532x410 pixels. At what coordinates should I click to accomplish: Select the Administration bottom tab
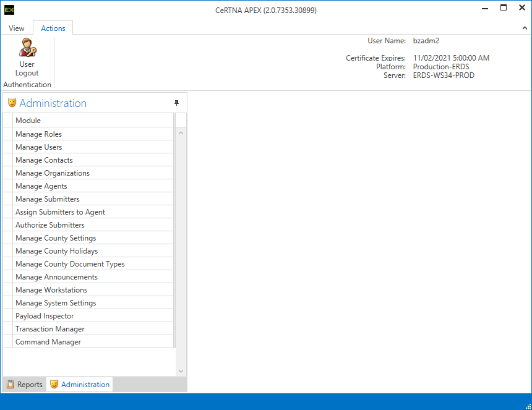[x=80, y=385]
